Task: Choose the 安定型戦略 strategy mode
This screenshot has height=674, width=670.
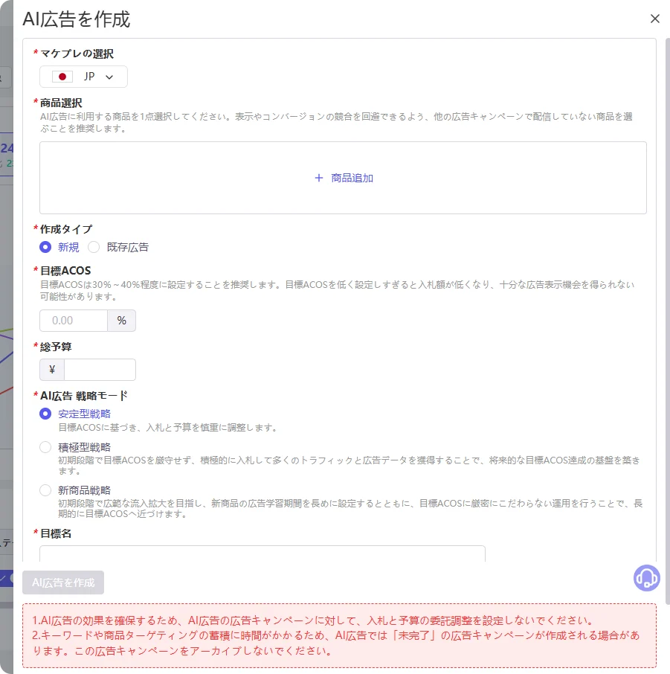Action: 45,414
